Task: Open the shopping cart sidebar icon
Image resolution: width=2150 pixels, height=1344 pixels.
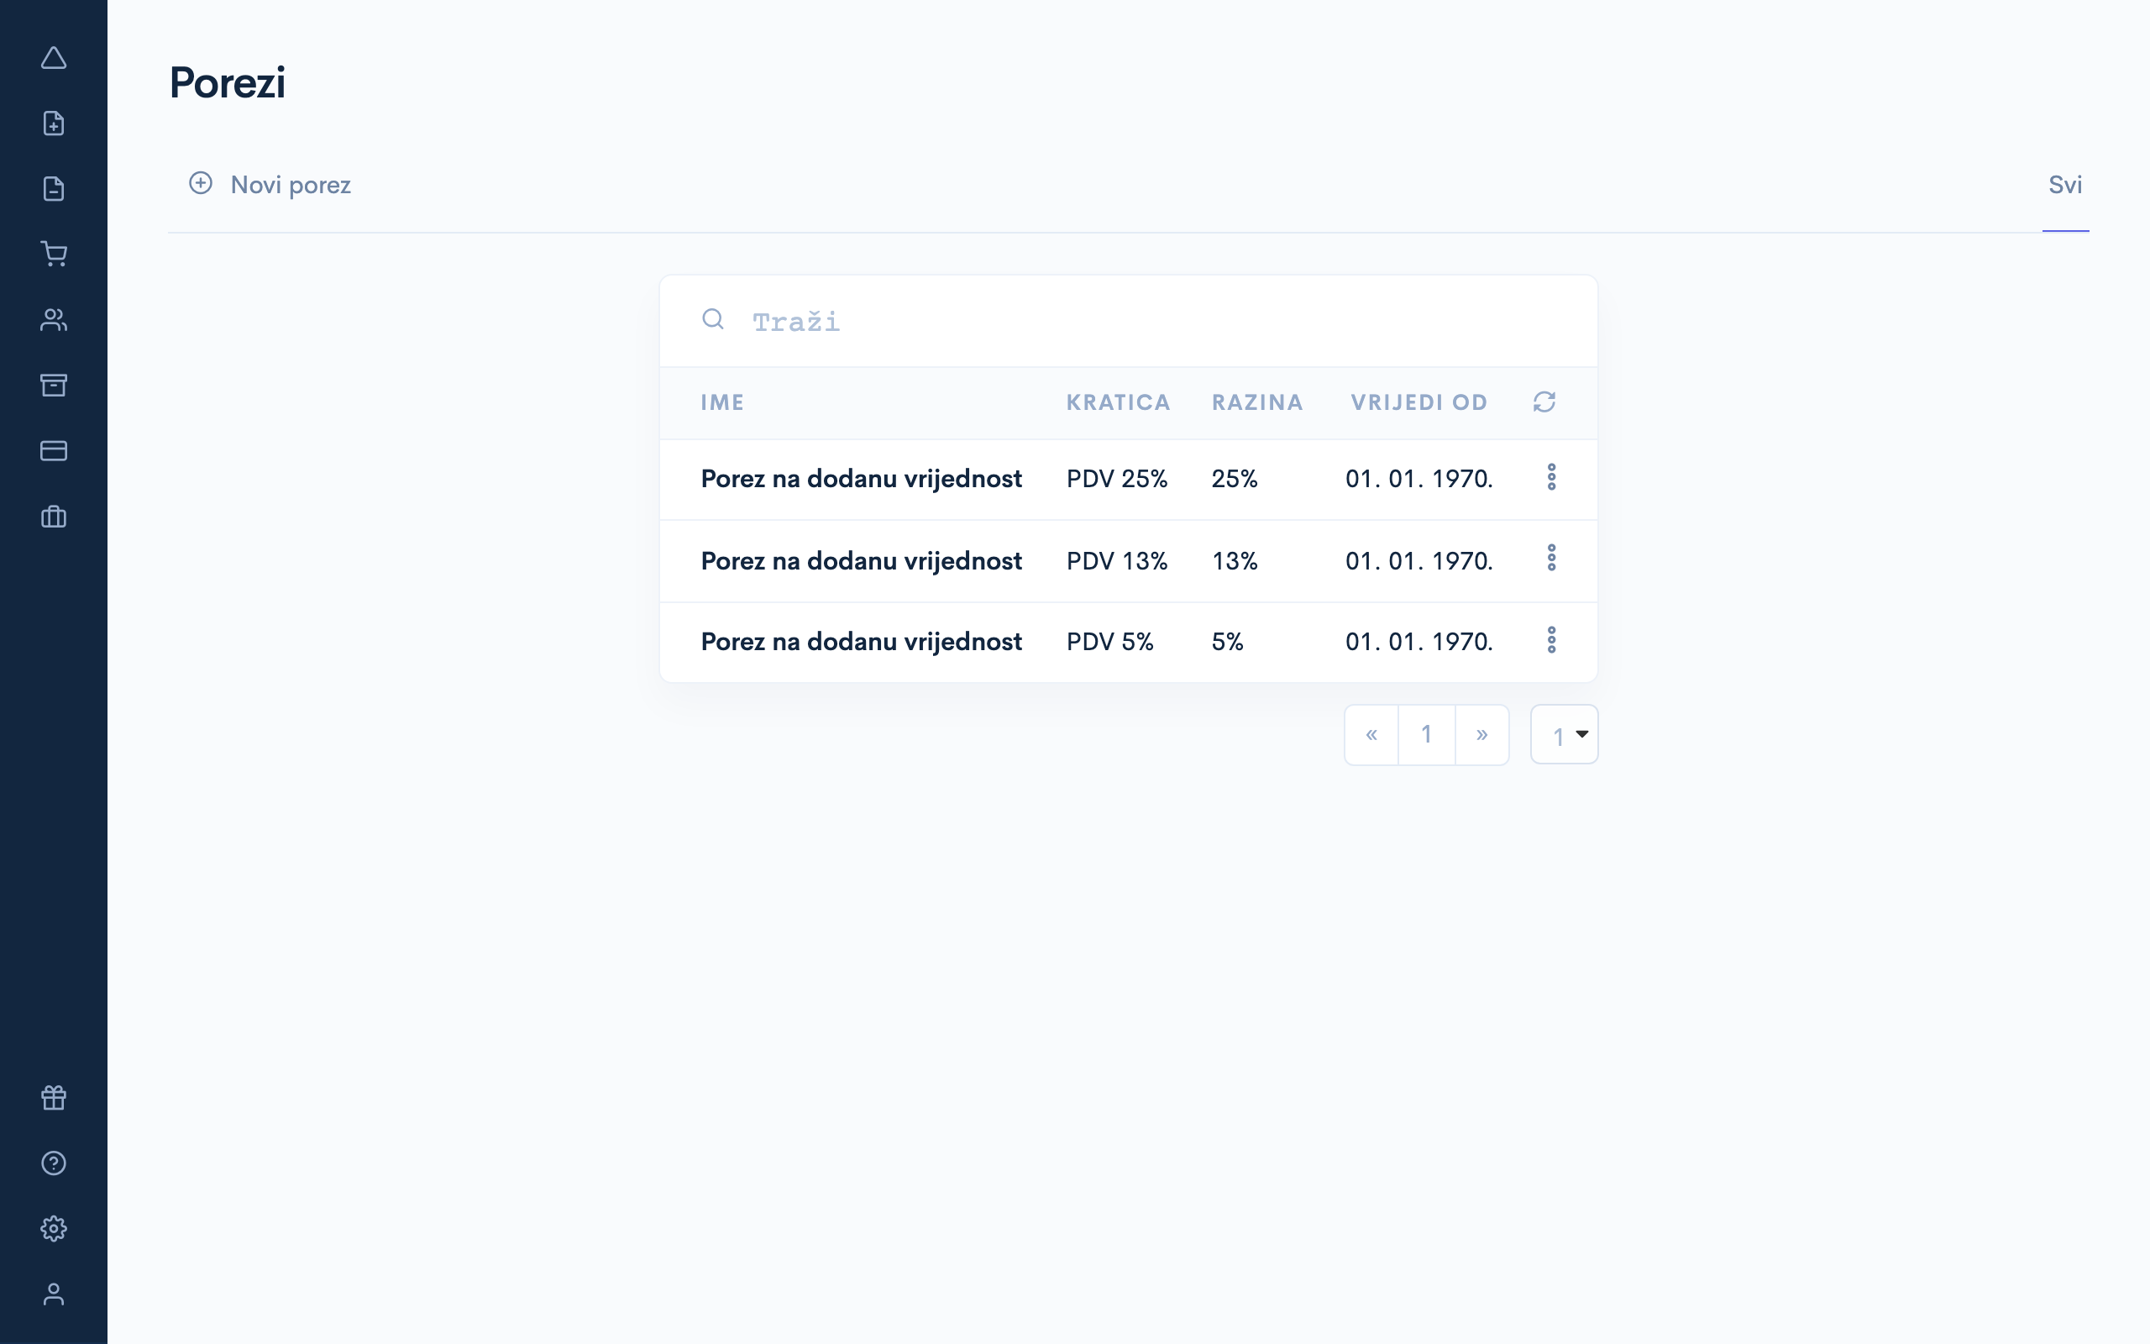Action: coord(53,255)
